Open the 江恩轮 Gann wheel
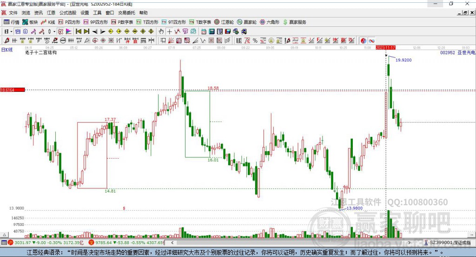The image size is (476, 257). [x=224, y=22]
